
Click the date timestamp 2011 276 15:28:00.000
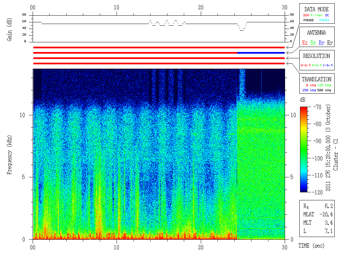click(x=328, y=163)
